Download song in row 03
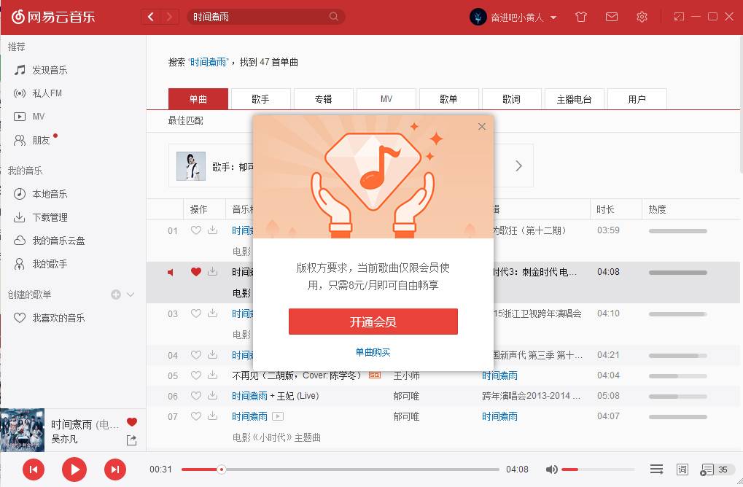This screenshot has height=487, width=743. 213,313
